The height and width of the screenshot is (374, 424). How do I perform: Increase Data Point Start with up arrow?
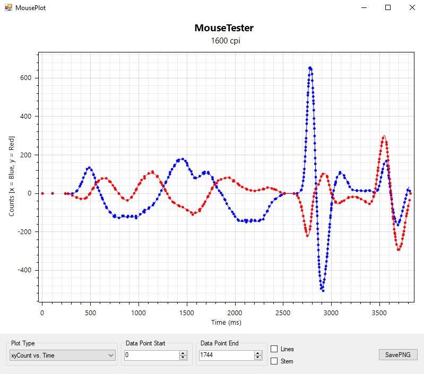coord(183,353)
